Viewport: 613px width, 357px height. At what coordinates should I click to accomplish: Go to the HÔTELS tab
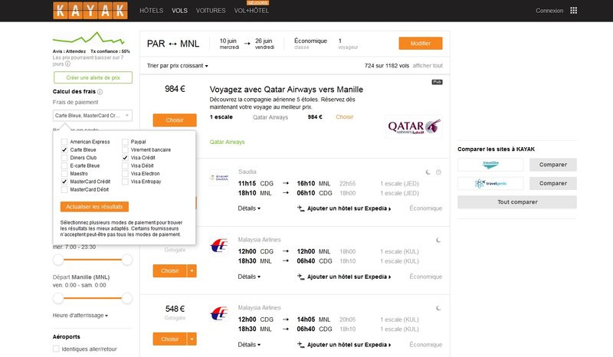pos(151,11)
